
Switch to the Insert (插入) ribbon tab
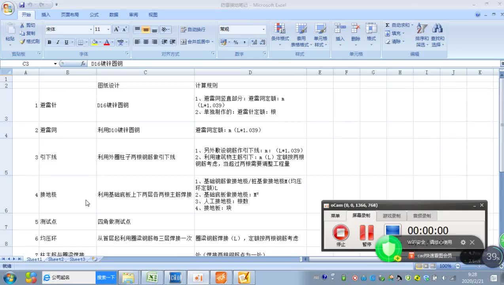point(46,15)
